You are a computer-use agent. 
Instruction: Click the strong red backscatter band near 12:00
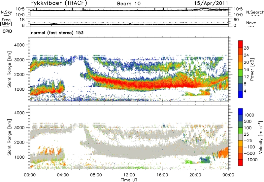130,84
